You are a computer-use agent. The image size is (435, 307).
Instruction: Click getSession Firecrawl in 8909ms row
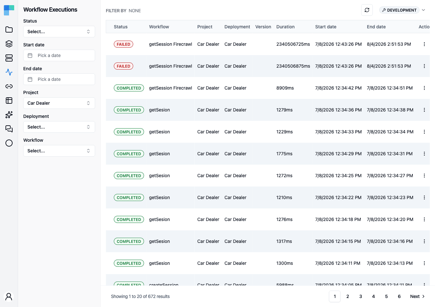pyautogui.click(x=171, y=88)
